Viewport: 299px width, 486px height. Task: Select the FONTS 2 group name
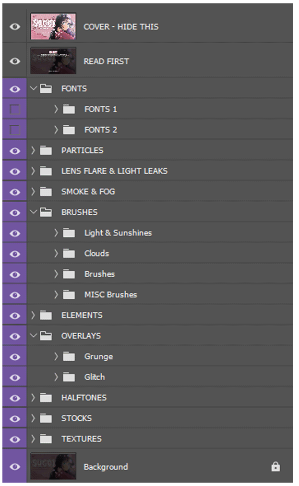click(x=101, y=130)
